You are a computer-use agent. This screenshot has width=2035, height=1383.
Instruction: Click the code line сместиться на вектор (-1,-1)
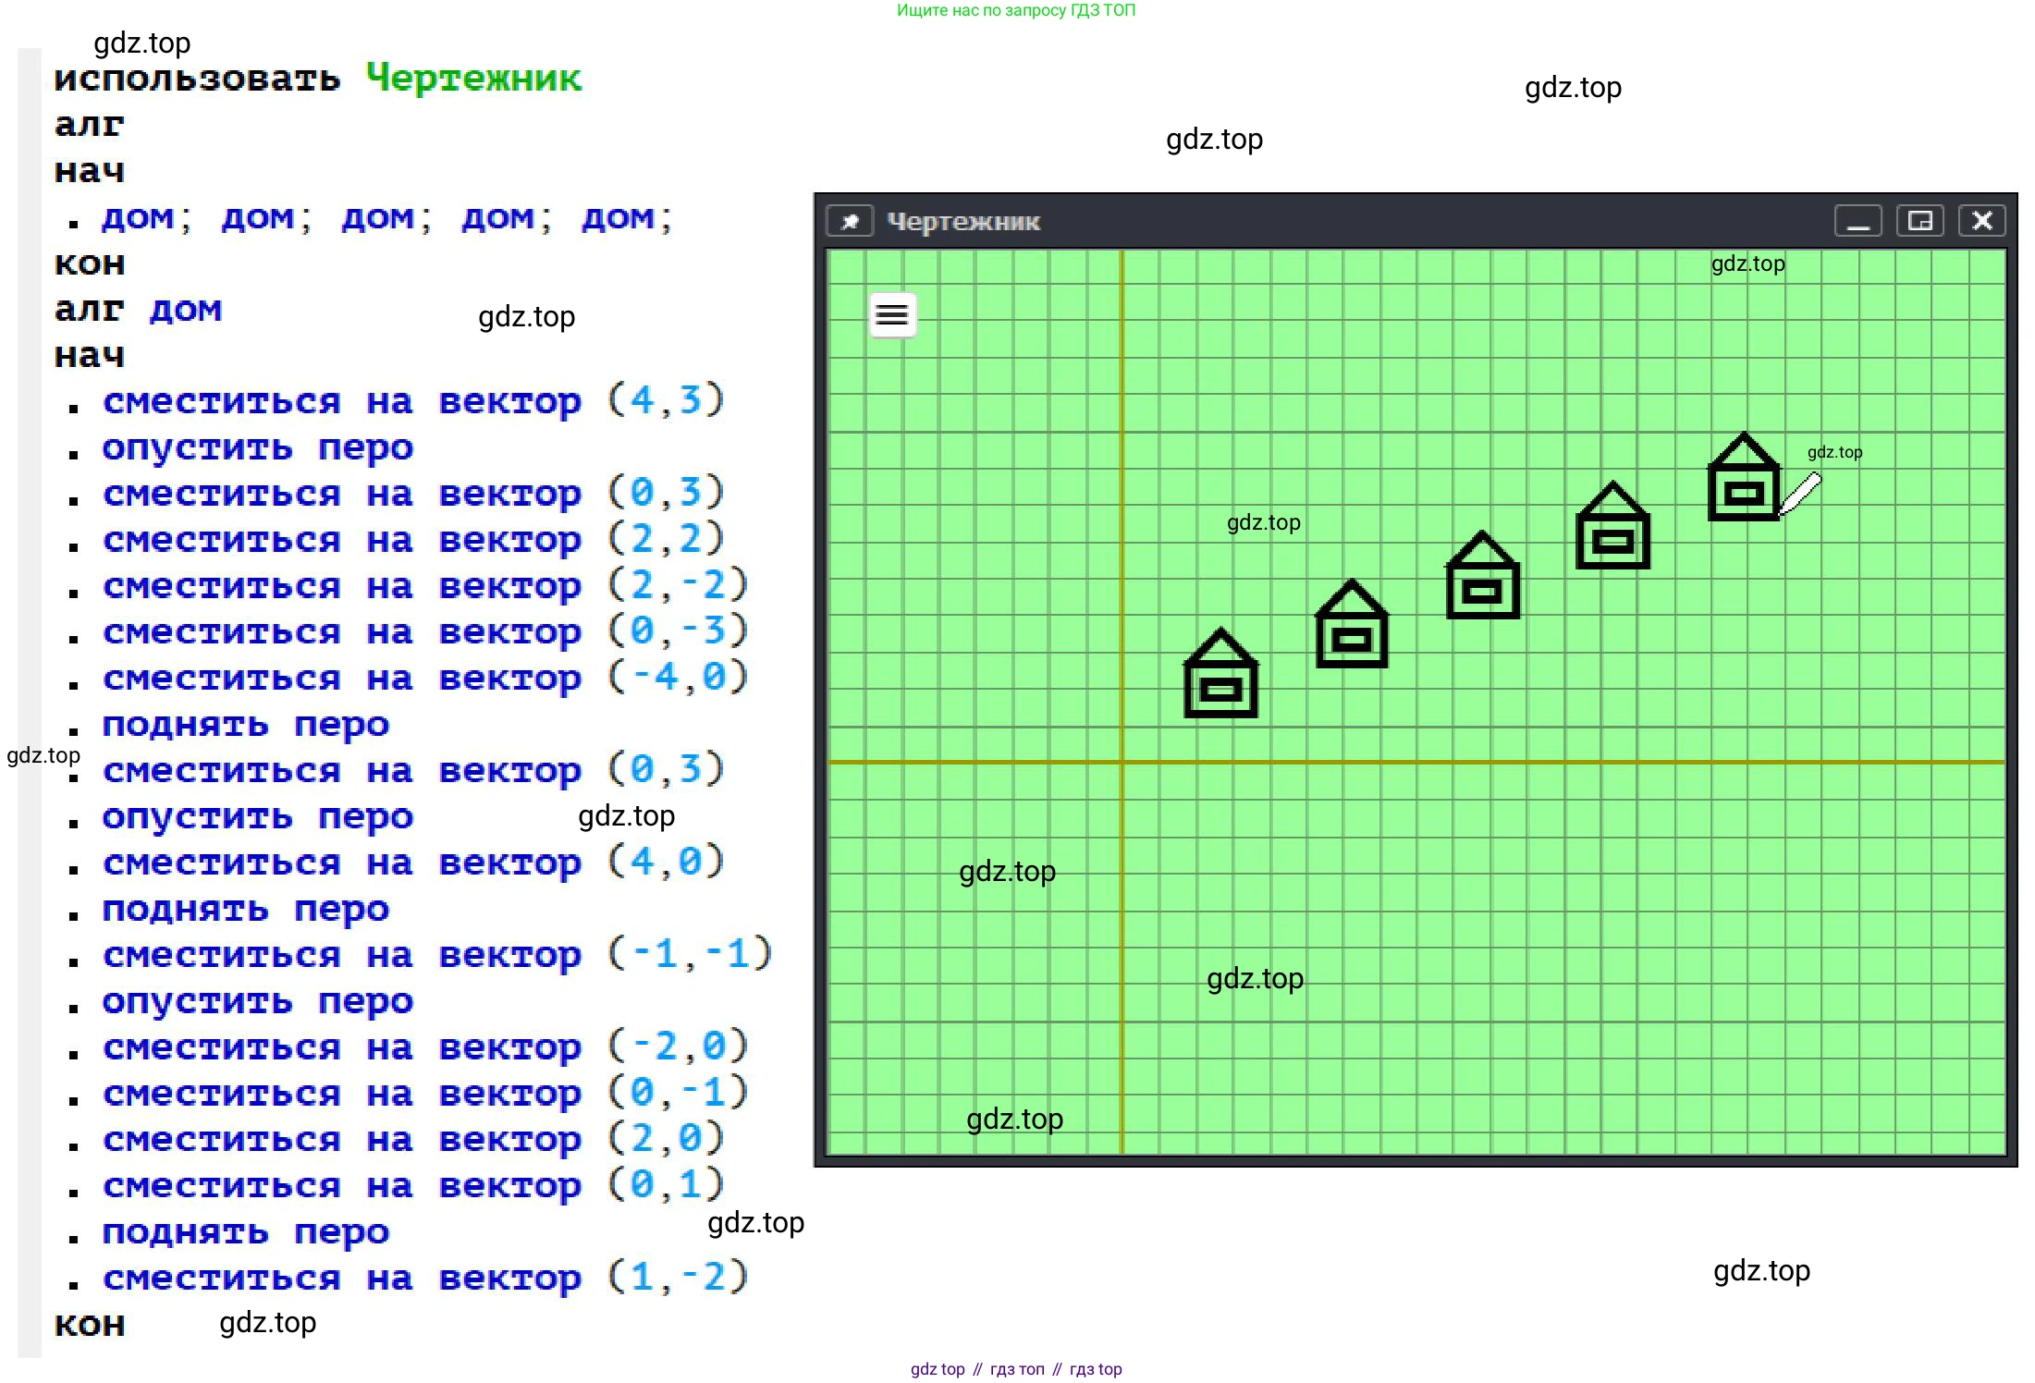[x=436, y=955]
